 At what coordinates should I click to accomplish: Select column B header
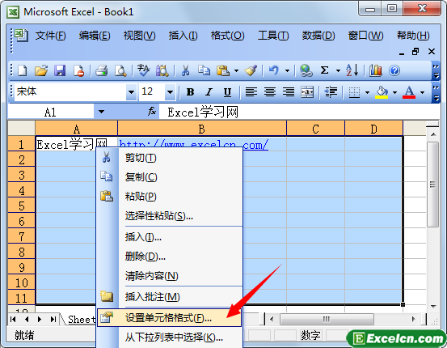point(202,129)
